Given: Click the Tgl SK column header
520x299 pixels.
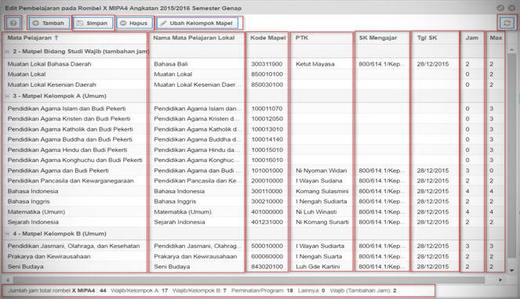Looking at the screenshot, I should coord(435,38).
